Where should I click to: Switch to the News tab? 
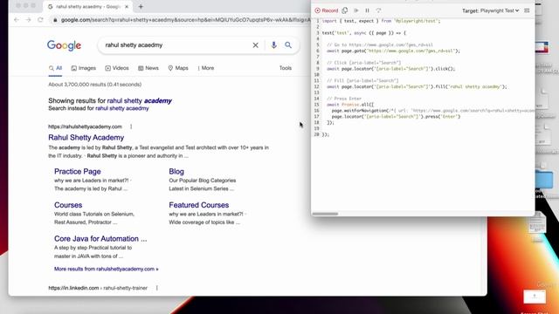pos(148,68)
